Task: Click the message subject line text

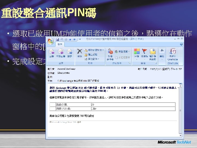Action: (78, 81)
